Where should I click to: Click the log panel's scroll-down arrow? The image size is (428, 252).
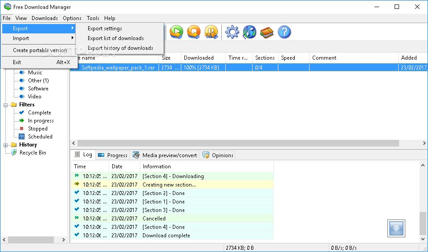click(423, 239)
